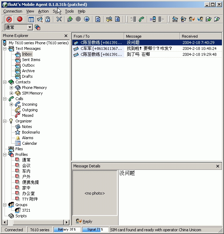
Task: Click the move-to-folder green arrow icon
Action: pyautogui.click(x=208, y=19)
